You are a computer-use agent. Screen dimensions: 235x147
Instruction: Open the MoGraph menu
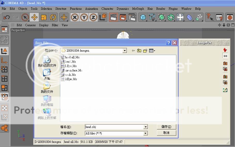[x=138, y=8]
